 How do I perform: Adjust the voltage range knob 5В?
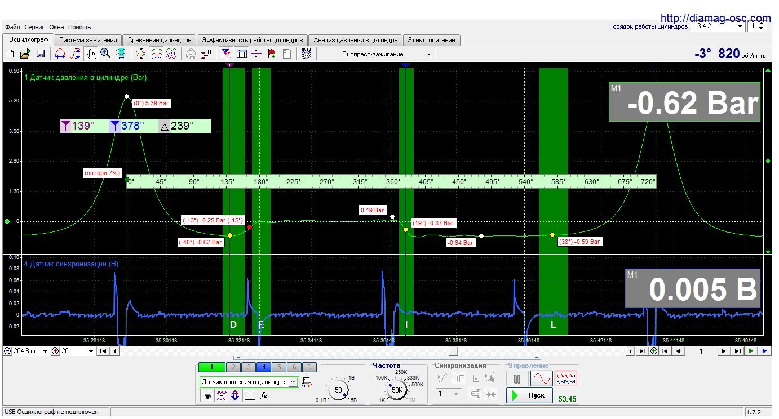point(338,390)
